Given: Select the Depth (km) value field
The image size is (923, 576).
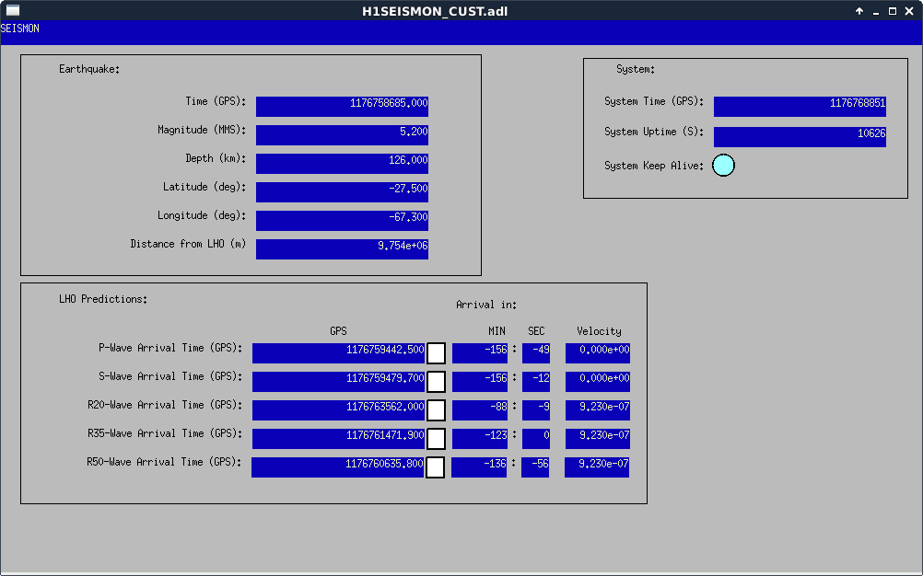Looking at the screenshot, I should (342, 163).
